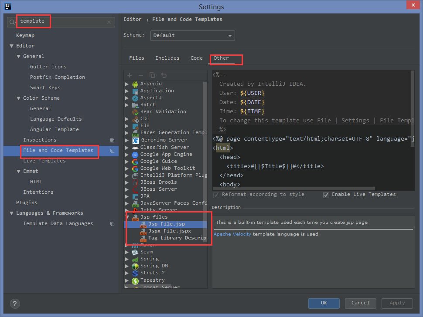This screenshot has width=423, height=317.
Task: Click the Google App Engine icon
Action: tap(135, 155)
